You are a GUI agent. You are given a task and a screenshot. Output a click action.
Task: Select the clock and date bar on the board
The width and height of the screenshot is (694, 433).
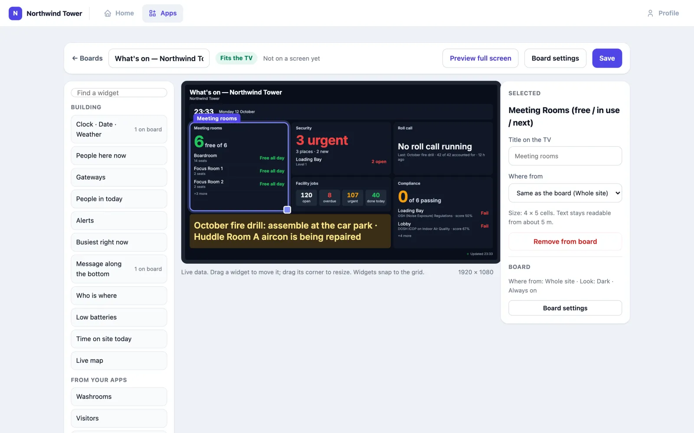[341, 112]
